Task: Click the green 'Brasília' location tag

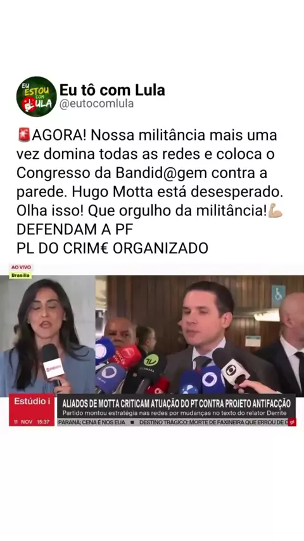Action: tap(20, 276)
